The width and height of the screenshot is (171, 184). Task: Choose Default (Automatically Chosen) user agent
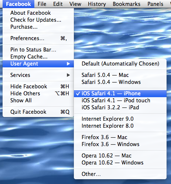[120, 64]
